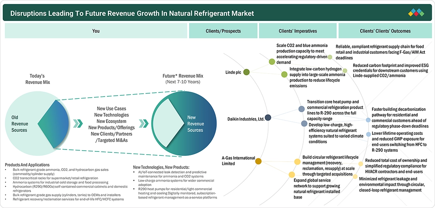The height and width of the screenshot is (208, 435).
Task: Click the dark green Linde plc node dot
Action: click(x=246, y=72)
